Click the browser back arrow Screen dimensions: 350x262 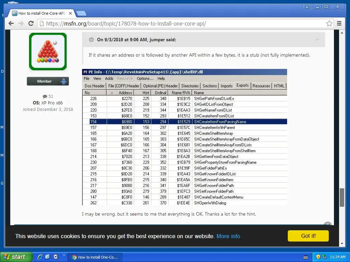pos(11,24)
